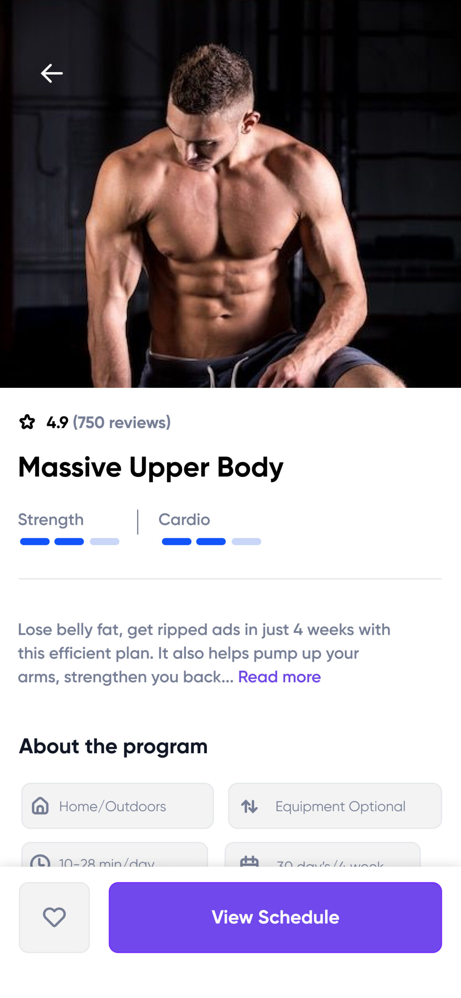Tap the heart favorite icon
The width and height of the screenshot is (461, 998).
[x=54, y=917]
